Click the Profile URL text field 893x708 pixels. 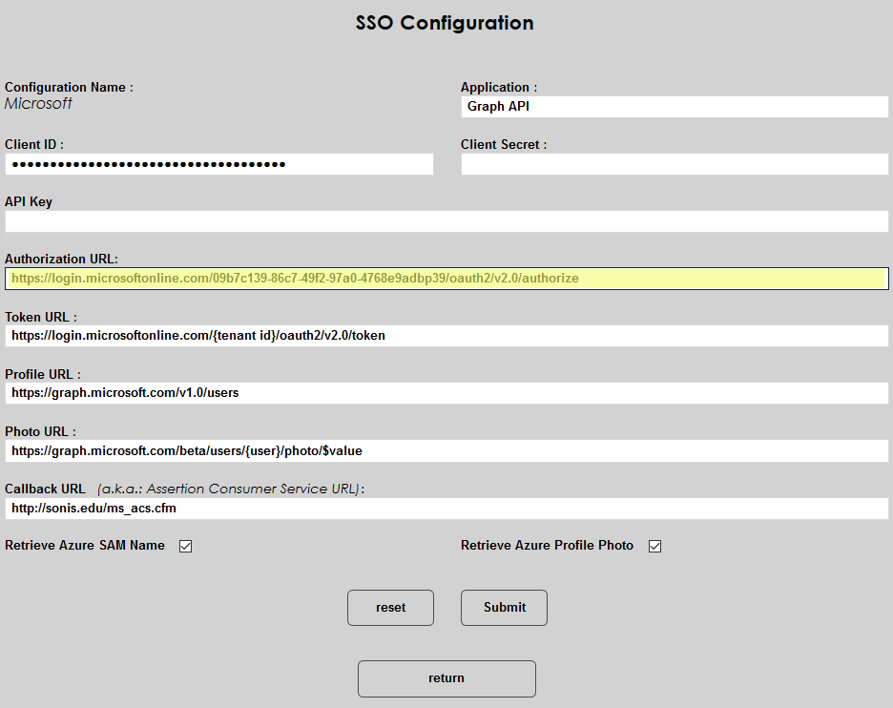click(446, 393)
